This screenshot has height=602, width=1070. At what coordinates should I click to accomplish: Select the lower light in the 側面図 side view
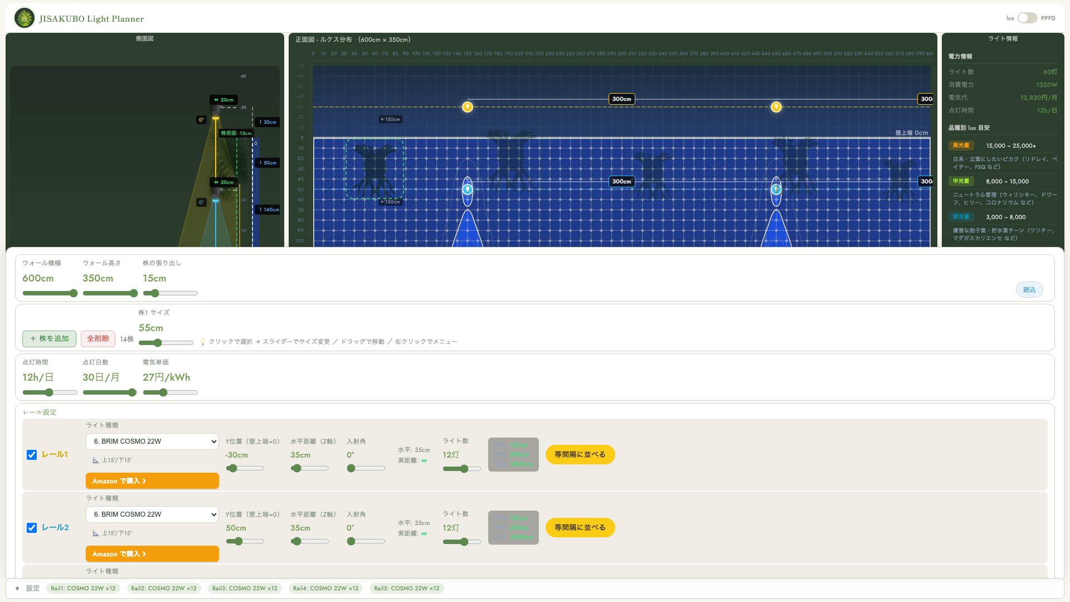click(x=217, y=193)
